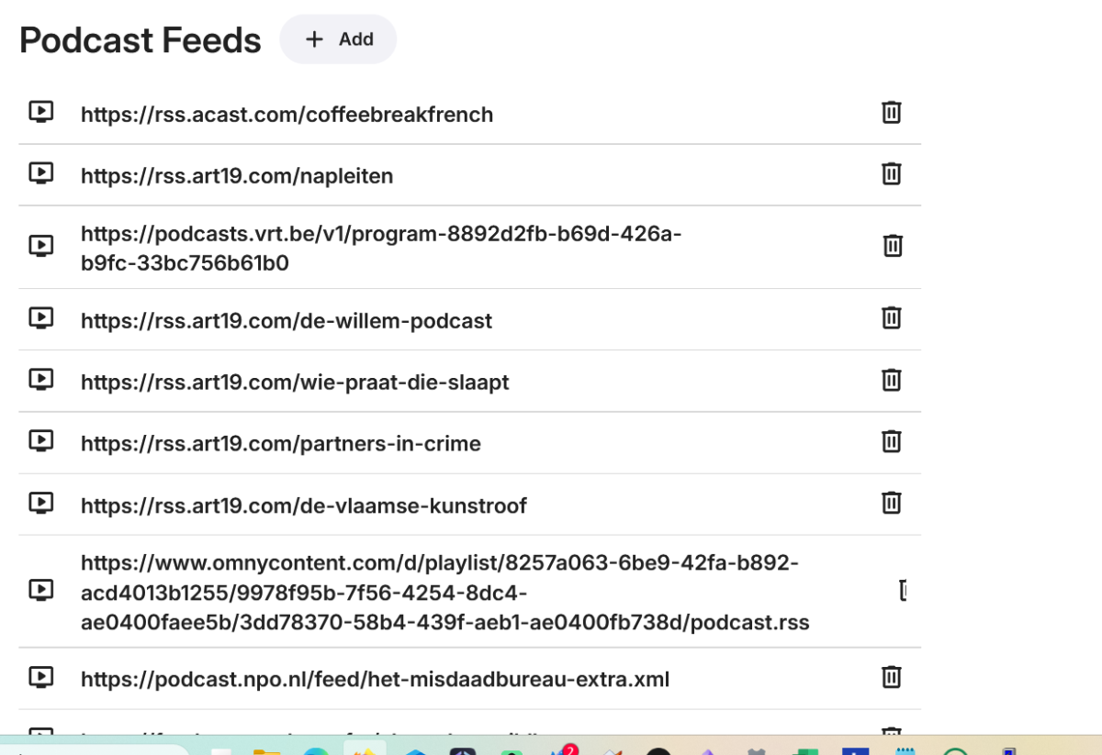Select the rss.art19.com/de-vlaamse-kunstroof entry
The height and width of the screenshot is (755, 1102).
[x=304, y=505]
